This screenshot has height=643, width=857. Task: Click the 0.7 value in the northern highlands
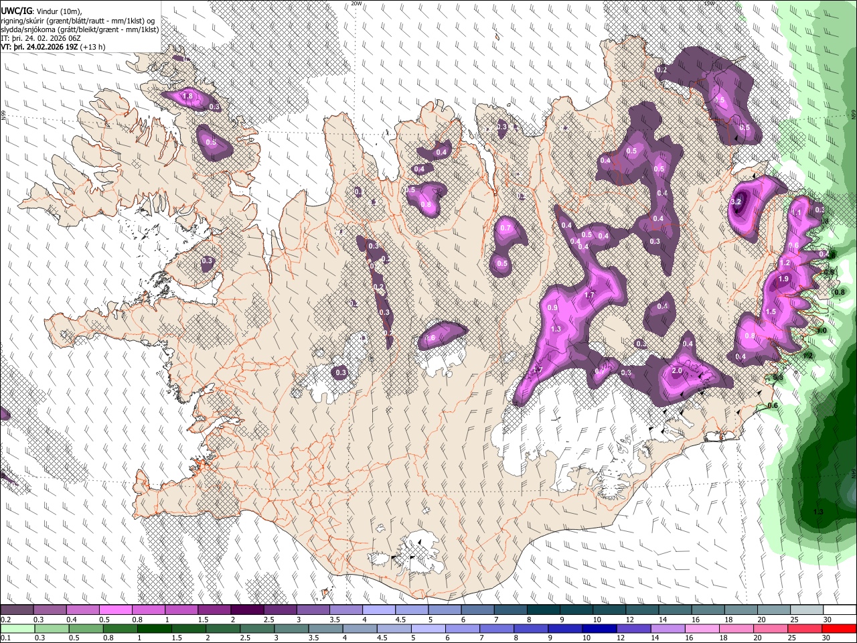[x=505, y=228]
